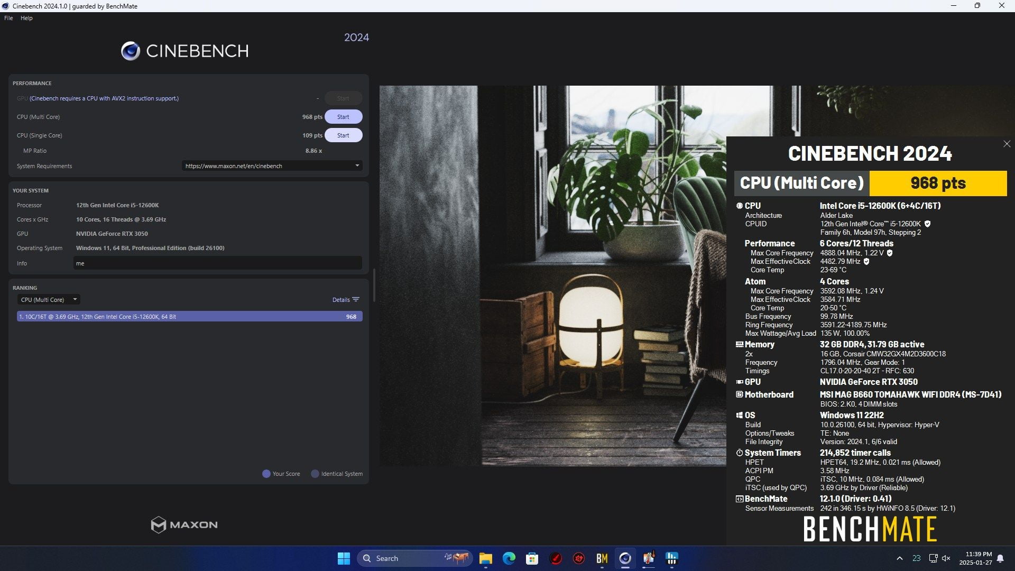The image size is (1015, 571).
Task: Open Microsoft Store from the taskbar
Action: tap(532, 558)
